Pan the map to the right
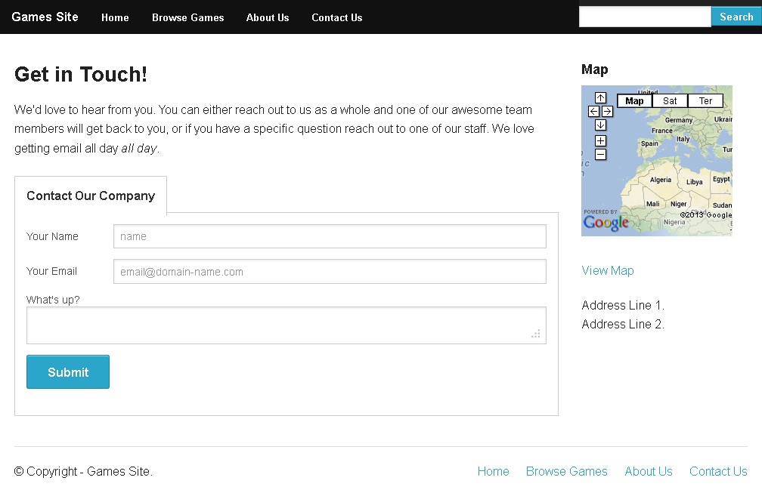Screen dimensions: 762x496 [x=608, y=111]
